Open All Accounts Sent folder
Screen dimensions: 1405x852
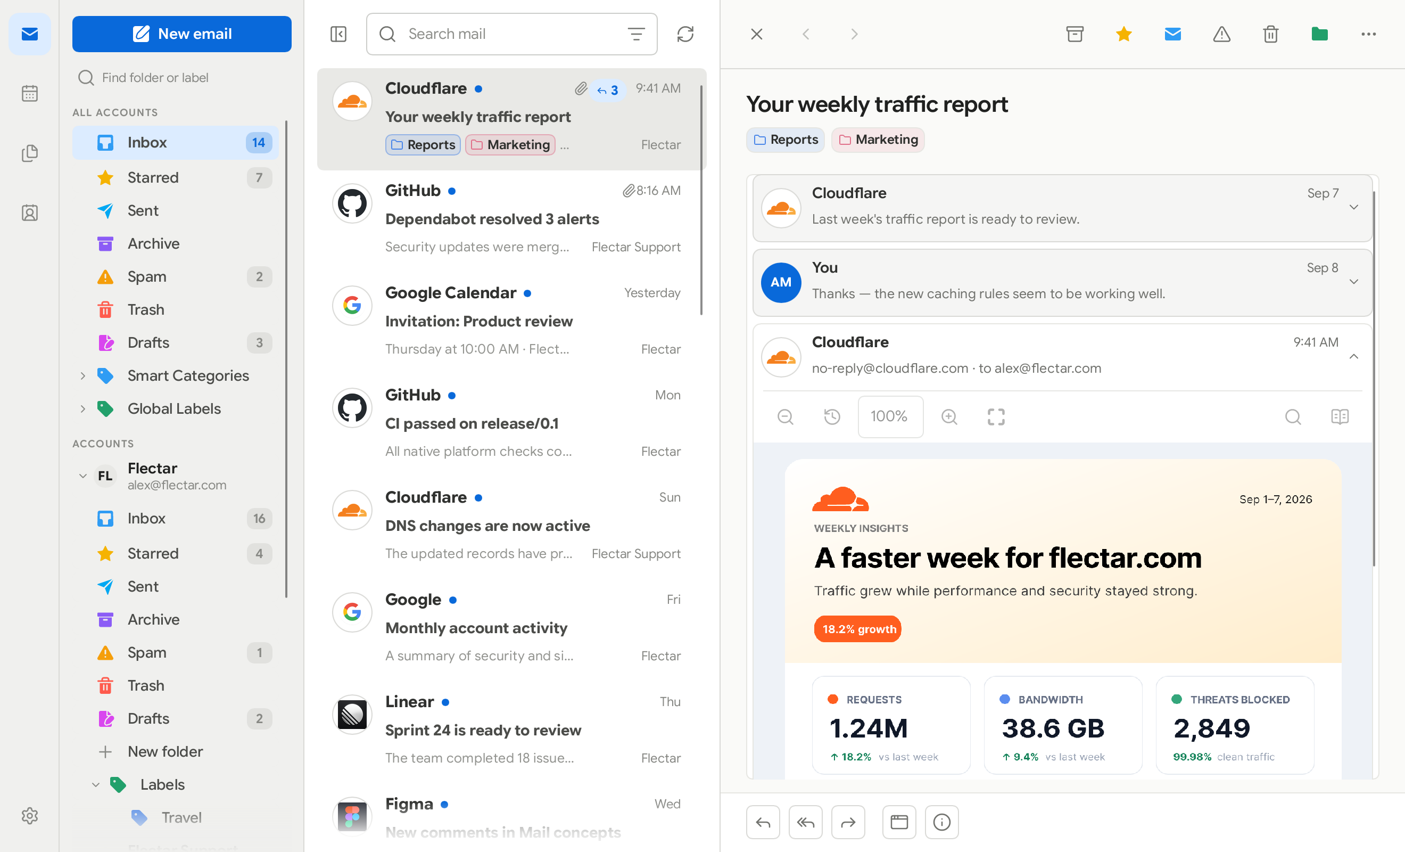(x=176, y=210)
